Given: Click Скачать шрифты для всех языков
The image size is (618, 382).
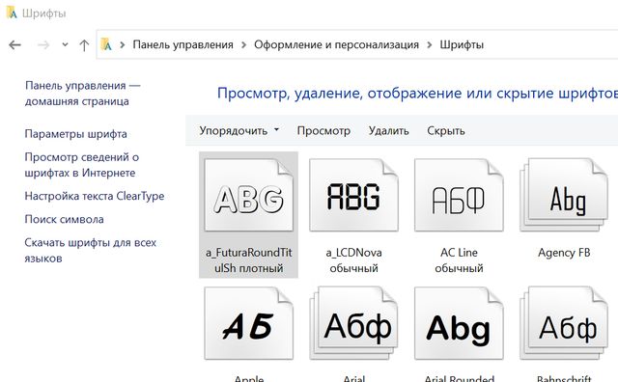Looking at the screenshot, I should coord(90,251).
